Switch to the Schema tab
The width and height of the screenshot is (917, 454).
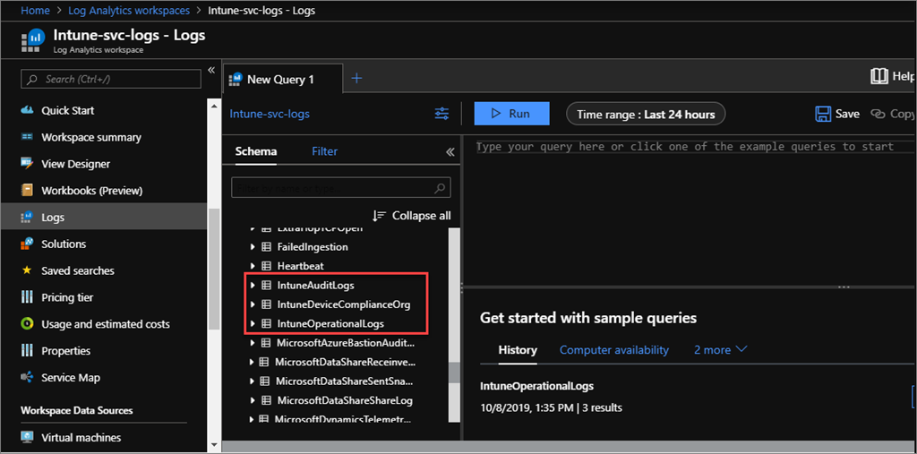tap(256, 151)
